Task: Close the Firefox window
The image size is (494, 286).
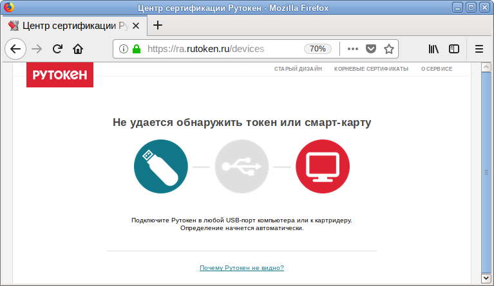Action: point(484,8)
